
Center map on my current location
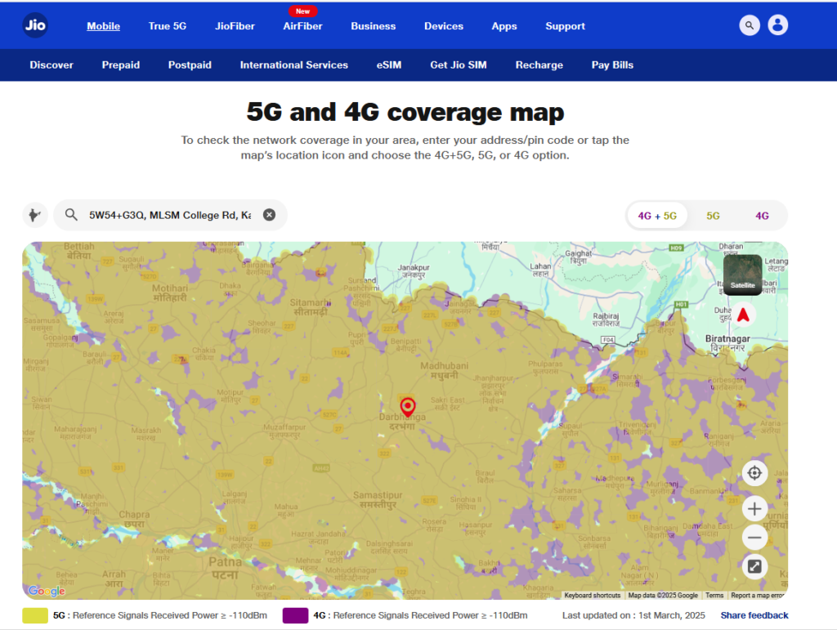click(754, 472)
